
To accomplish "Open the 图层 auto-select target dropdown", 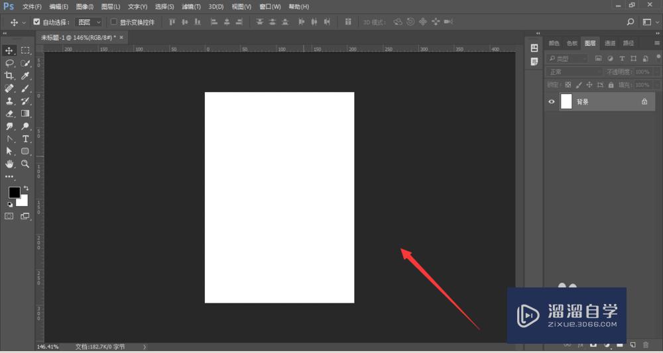I will tap(88, 22).
